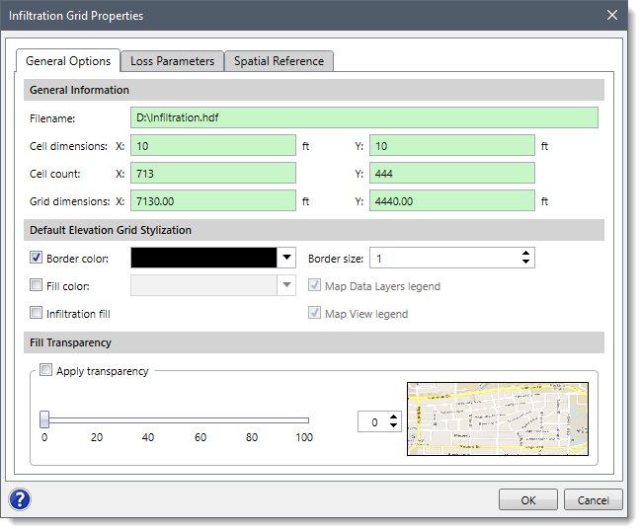The image size is (640, 529).
Task: Decrease the transparency spinner value
Action: 393,425
